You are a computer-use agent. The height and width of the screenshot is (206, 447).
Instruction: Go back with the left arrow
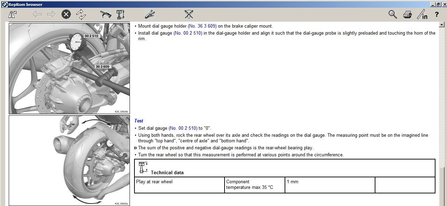pos(37,14)
